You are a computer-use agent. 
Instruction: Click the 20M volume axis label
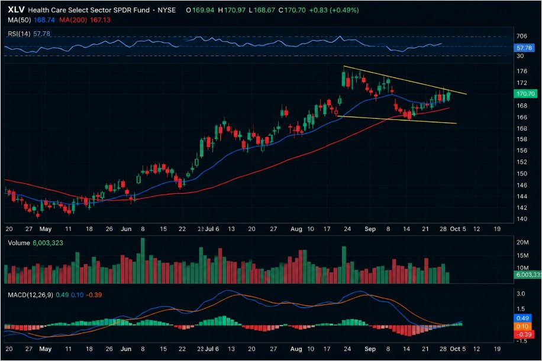pos(522,242)
